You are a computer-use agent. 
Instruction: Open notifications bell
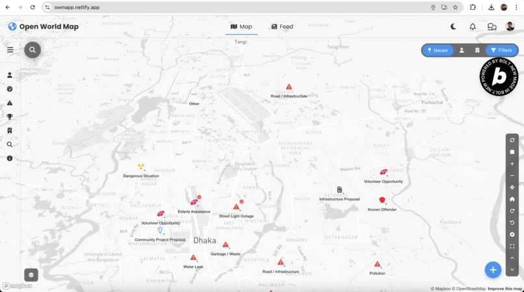[x=473, y=27]
